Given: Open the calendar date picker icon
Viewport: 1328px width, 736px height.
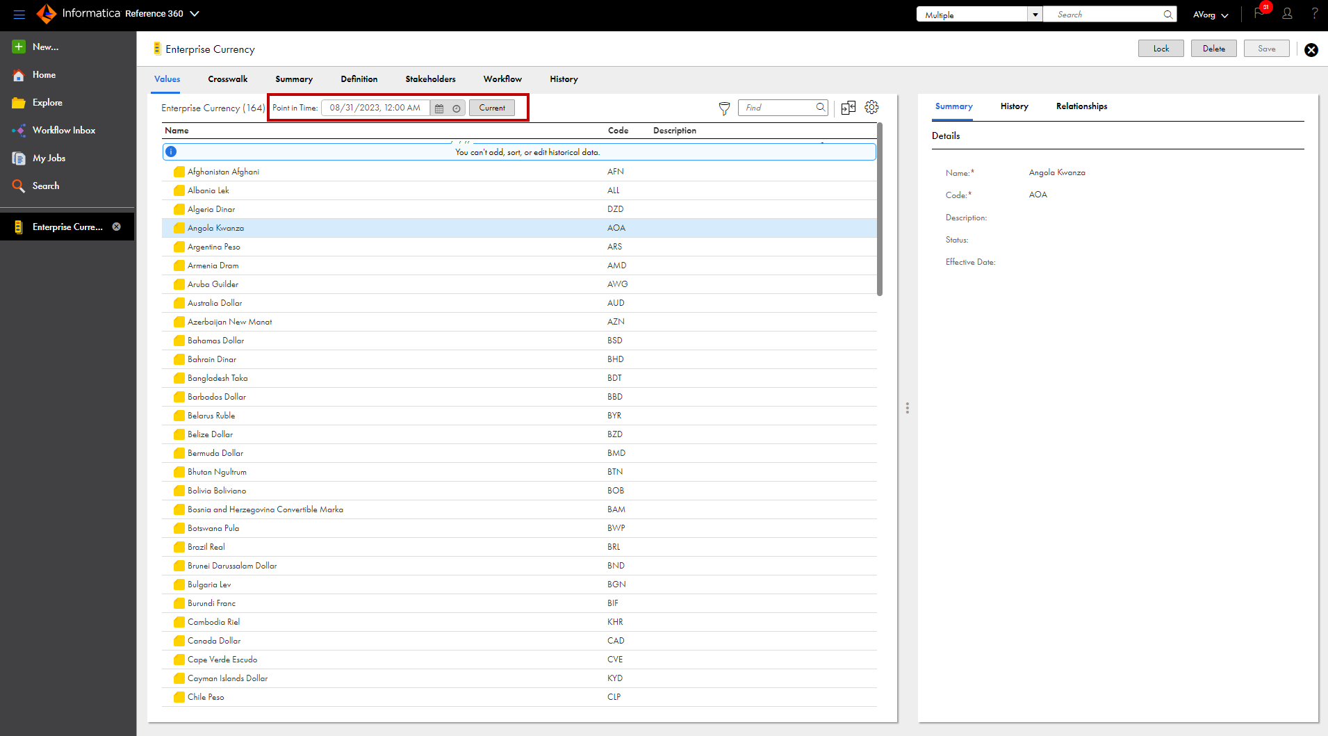Looking at the screenshot, I should pos(439,108).
